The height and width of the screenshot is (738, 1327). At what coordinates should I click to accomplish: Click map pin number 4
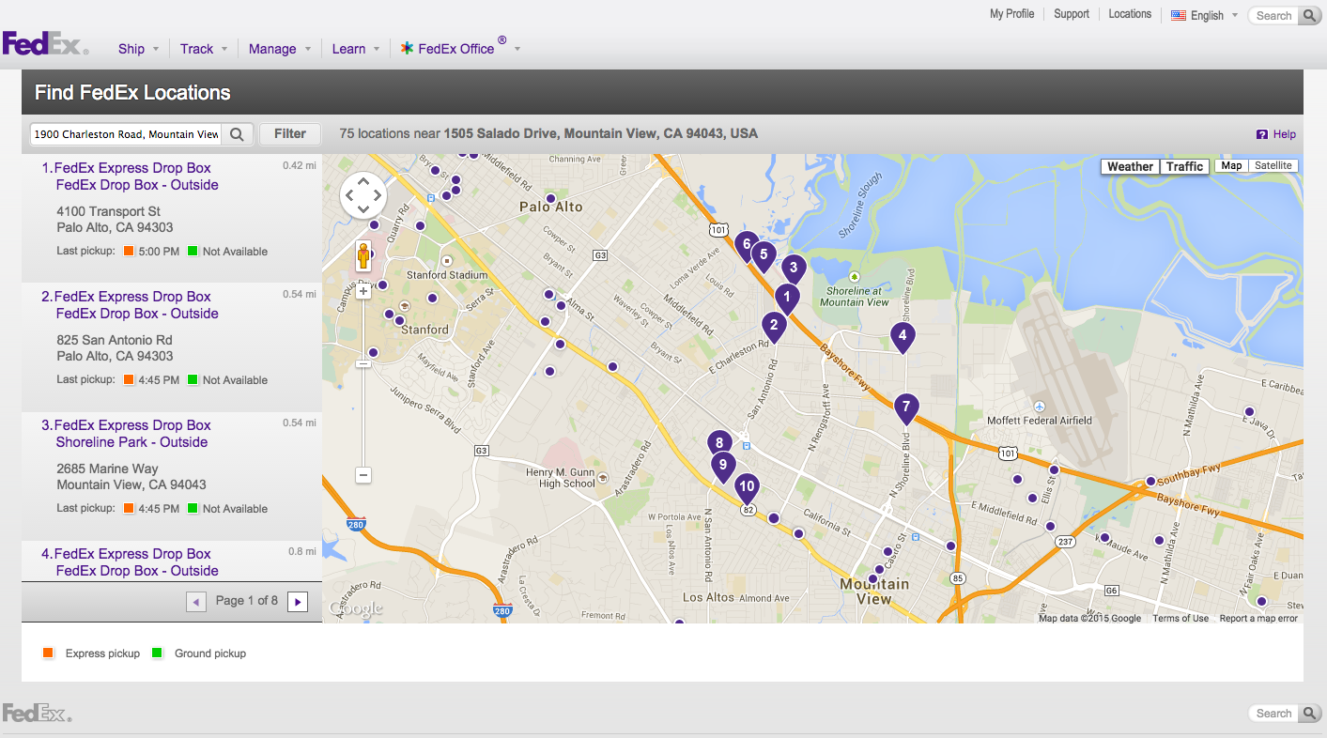coord(903,335)
